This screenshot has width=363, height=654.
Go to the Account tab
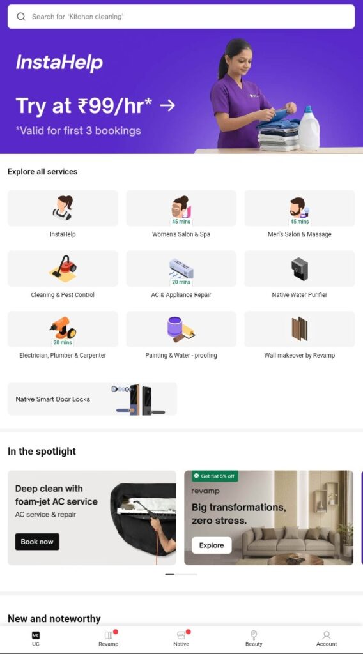click(x=327, y=638)
